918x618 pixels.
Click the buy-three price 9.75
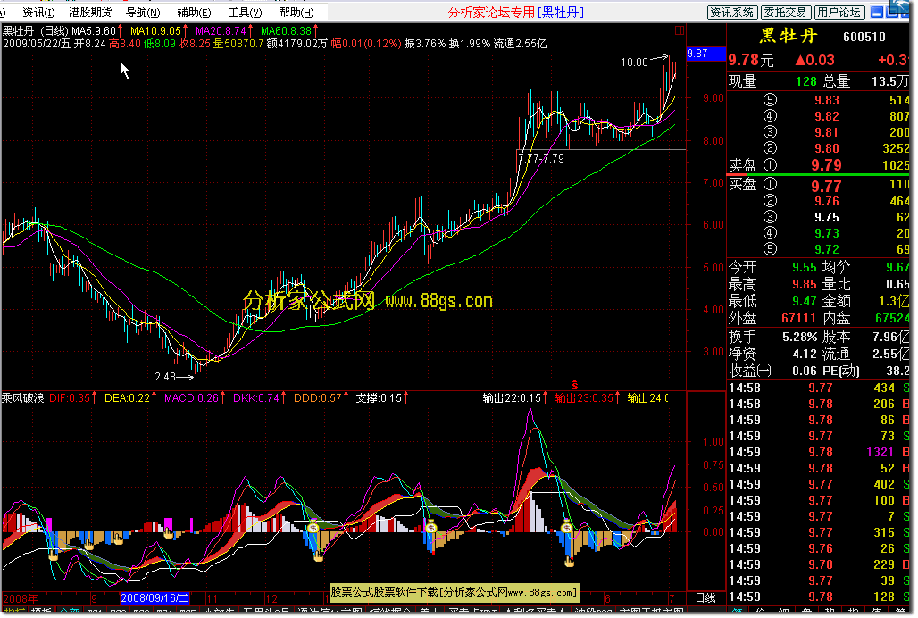point(827,217)
